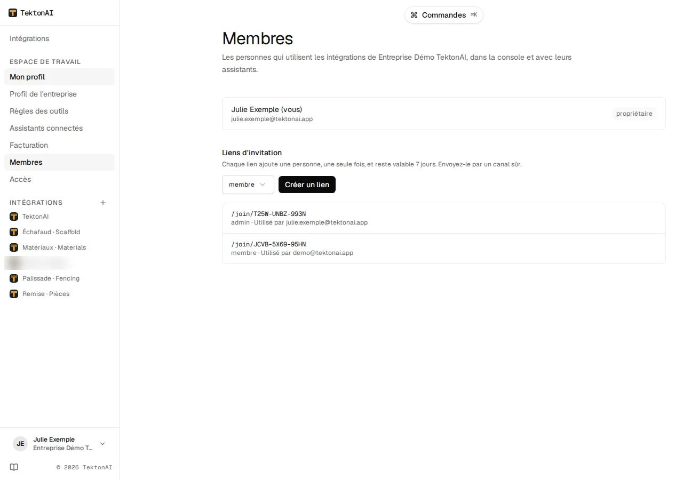
Task: Click the Membres page heading
Action: click(258, 38)
